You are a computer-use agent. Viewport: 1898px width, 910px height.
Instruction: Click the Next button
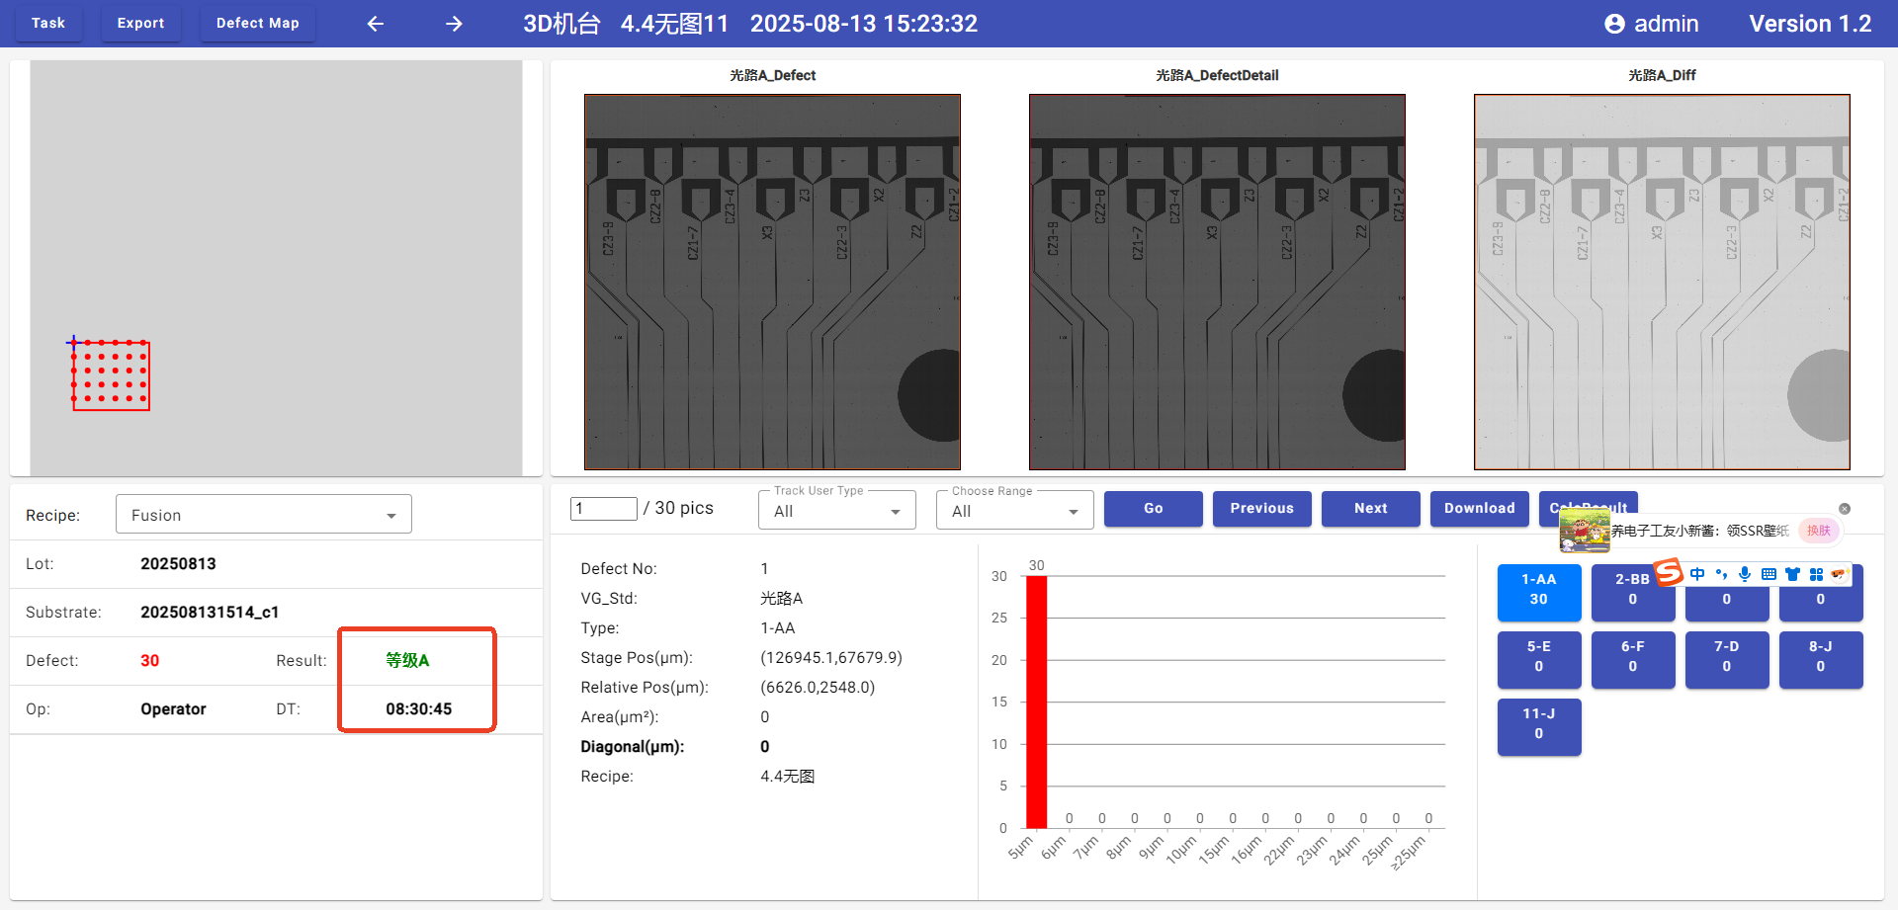pos(1370,508)
